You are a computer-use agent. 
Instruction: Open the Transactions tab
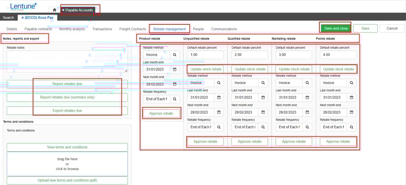102,29
